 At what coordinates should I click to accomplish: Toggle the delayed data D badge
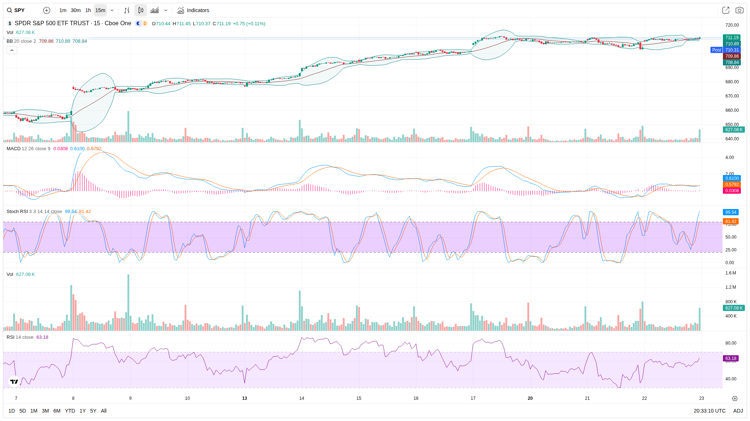145,23
